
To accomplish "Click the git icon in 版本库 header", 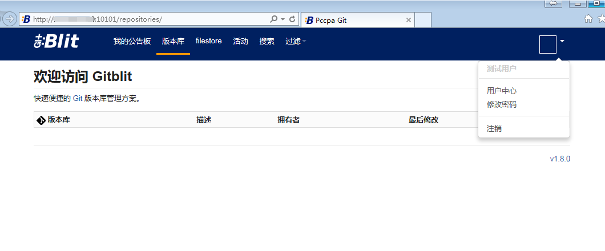I will pyautogui.click(x=41, y=120).
